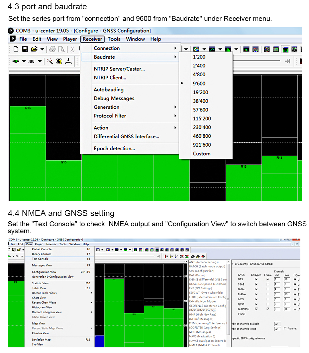Click the Print icon in toolbar

click(x=52, y=49)
